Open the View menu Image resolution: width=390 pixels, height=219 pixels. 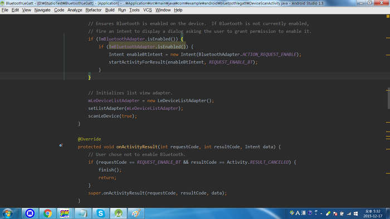26,10
